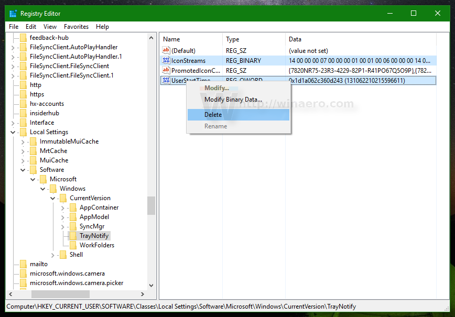This screenshot has height=317, width=455.
Task: Click the UserStartTime value icon
Action: 166,80
